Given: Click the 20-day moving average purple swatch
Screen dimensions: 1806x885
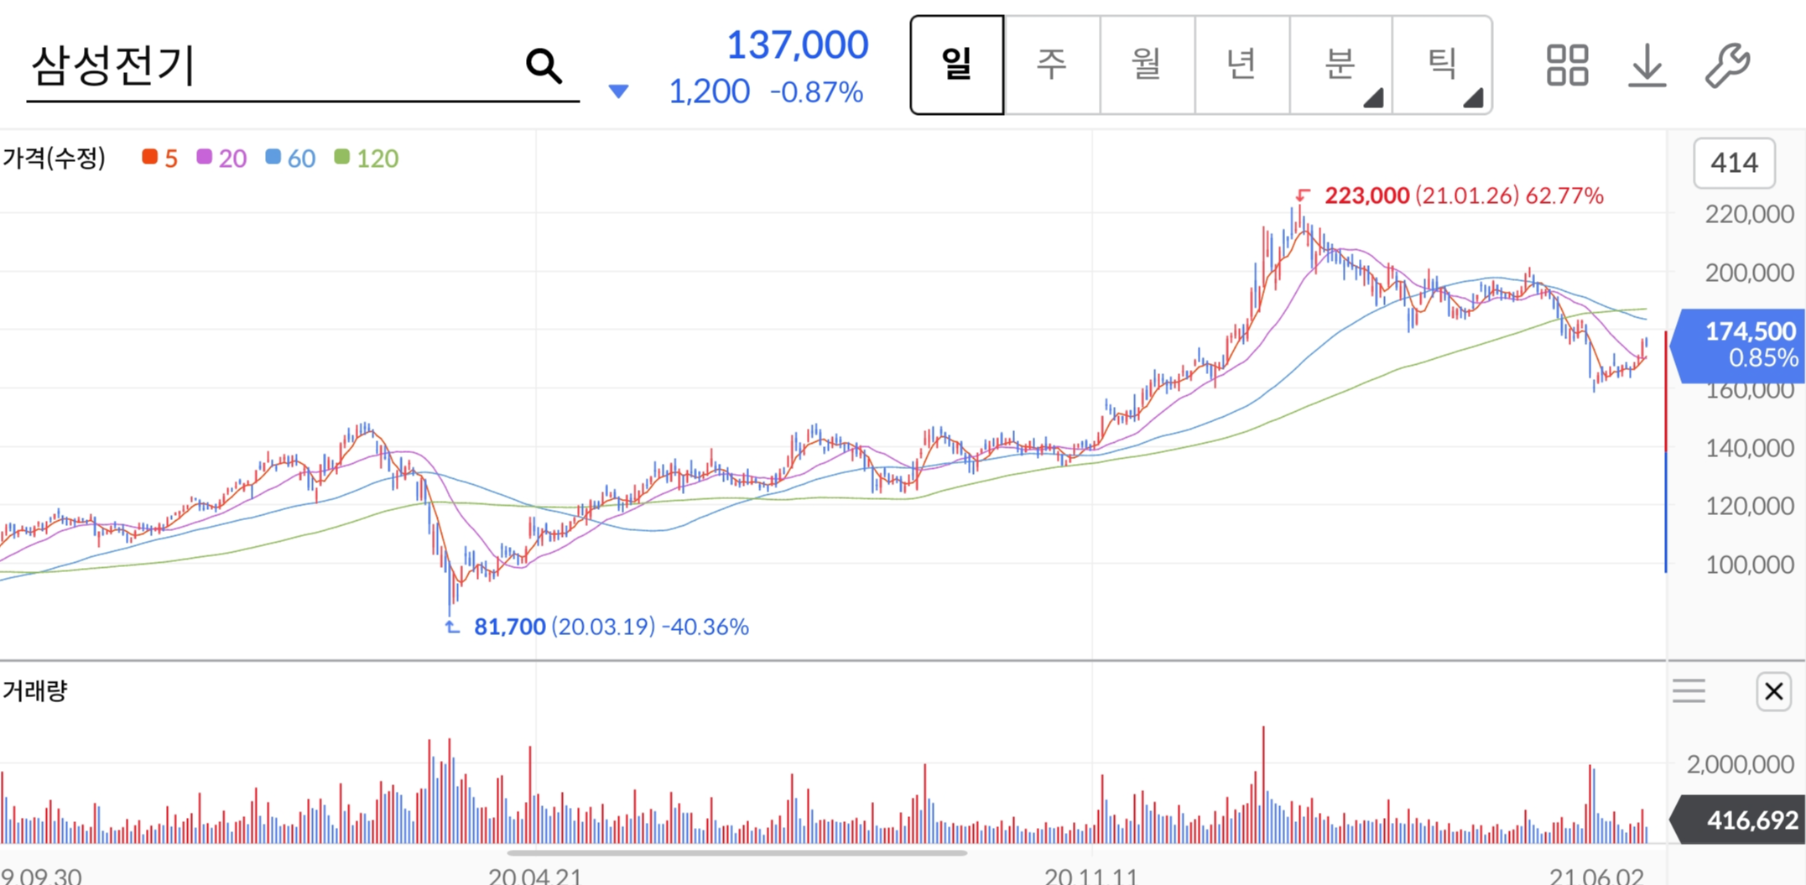Looking at the screenshot, I should coord(204,157).
